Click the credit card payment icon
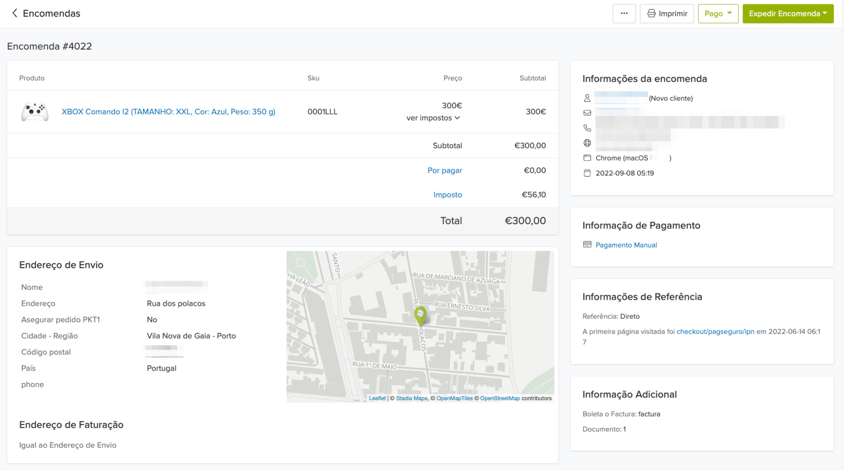 587,245
